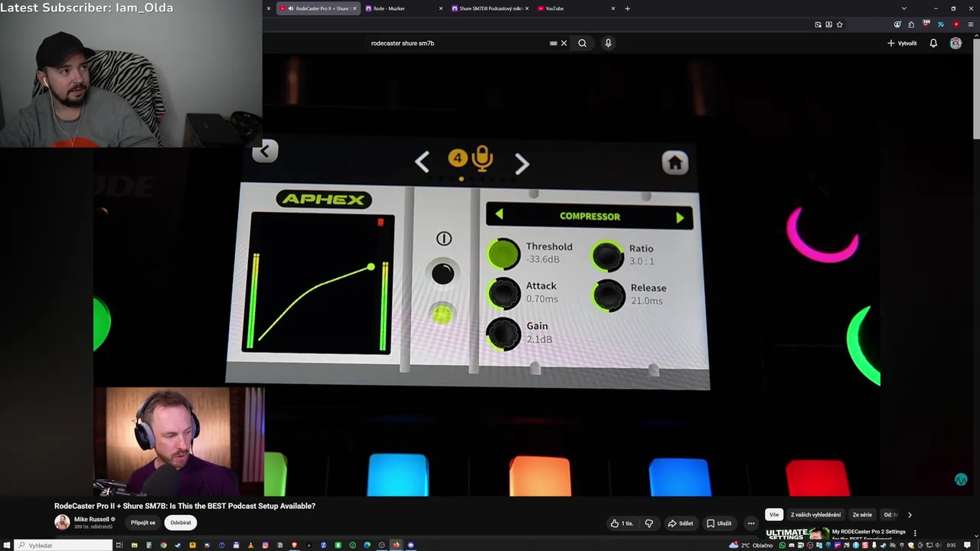
Task: Toggle the compressor power button
Action: click(443, 239)
